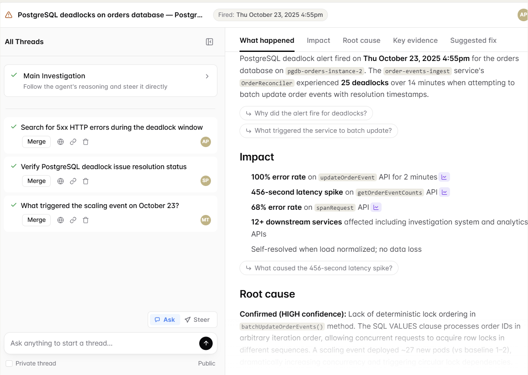Send the message with arrow button
The image size is (528, 375).
[206, 343]
